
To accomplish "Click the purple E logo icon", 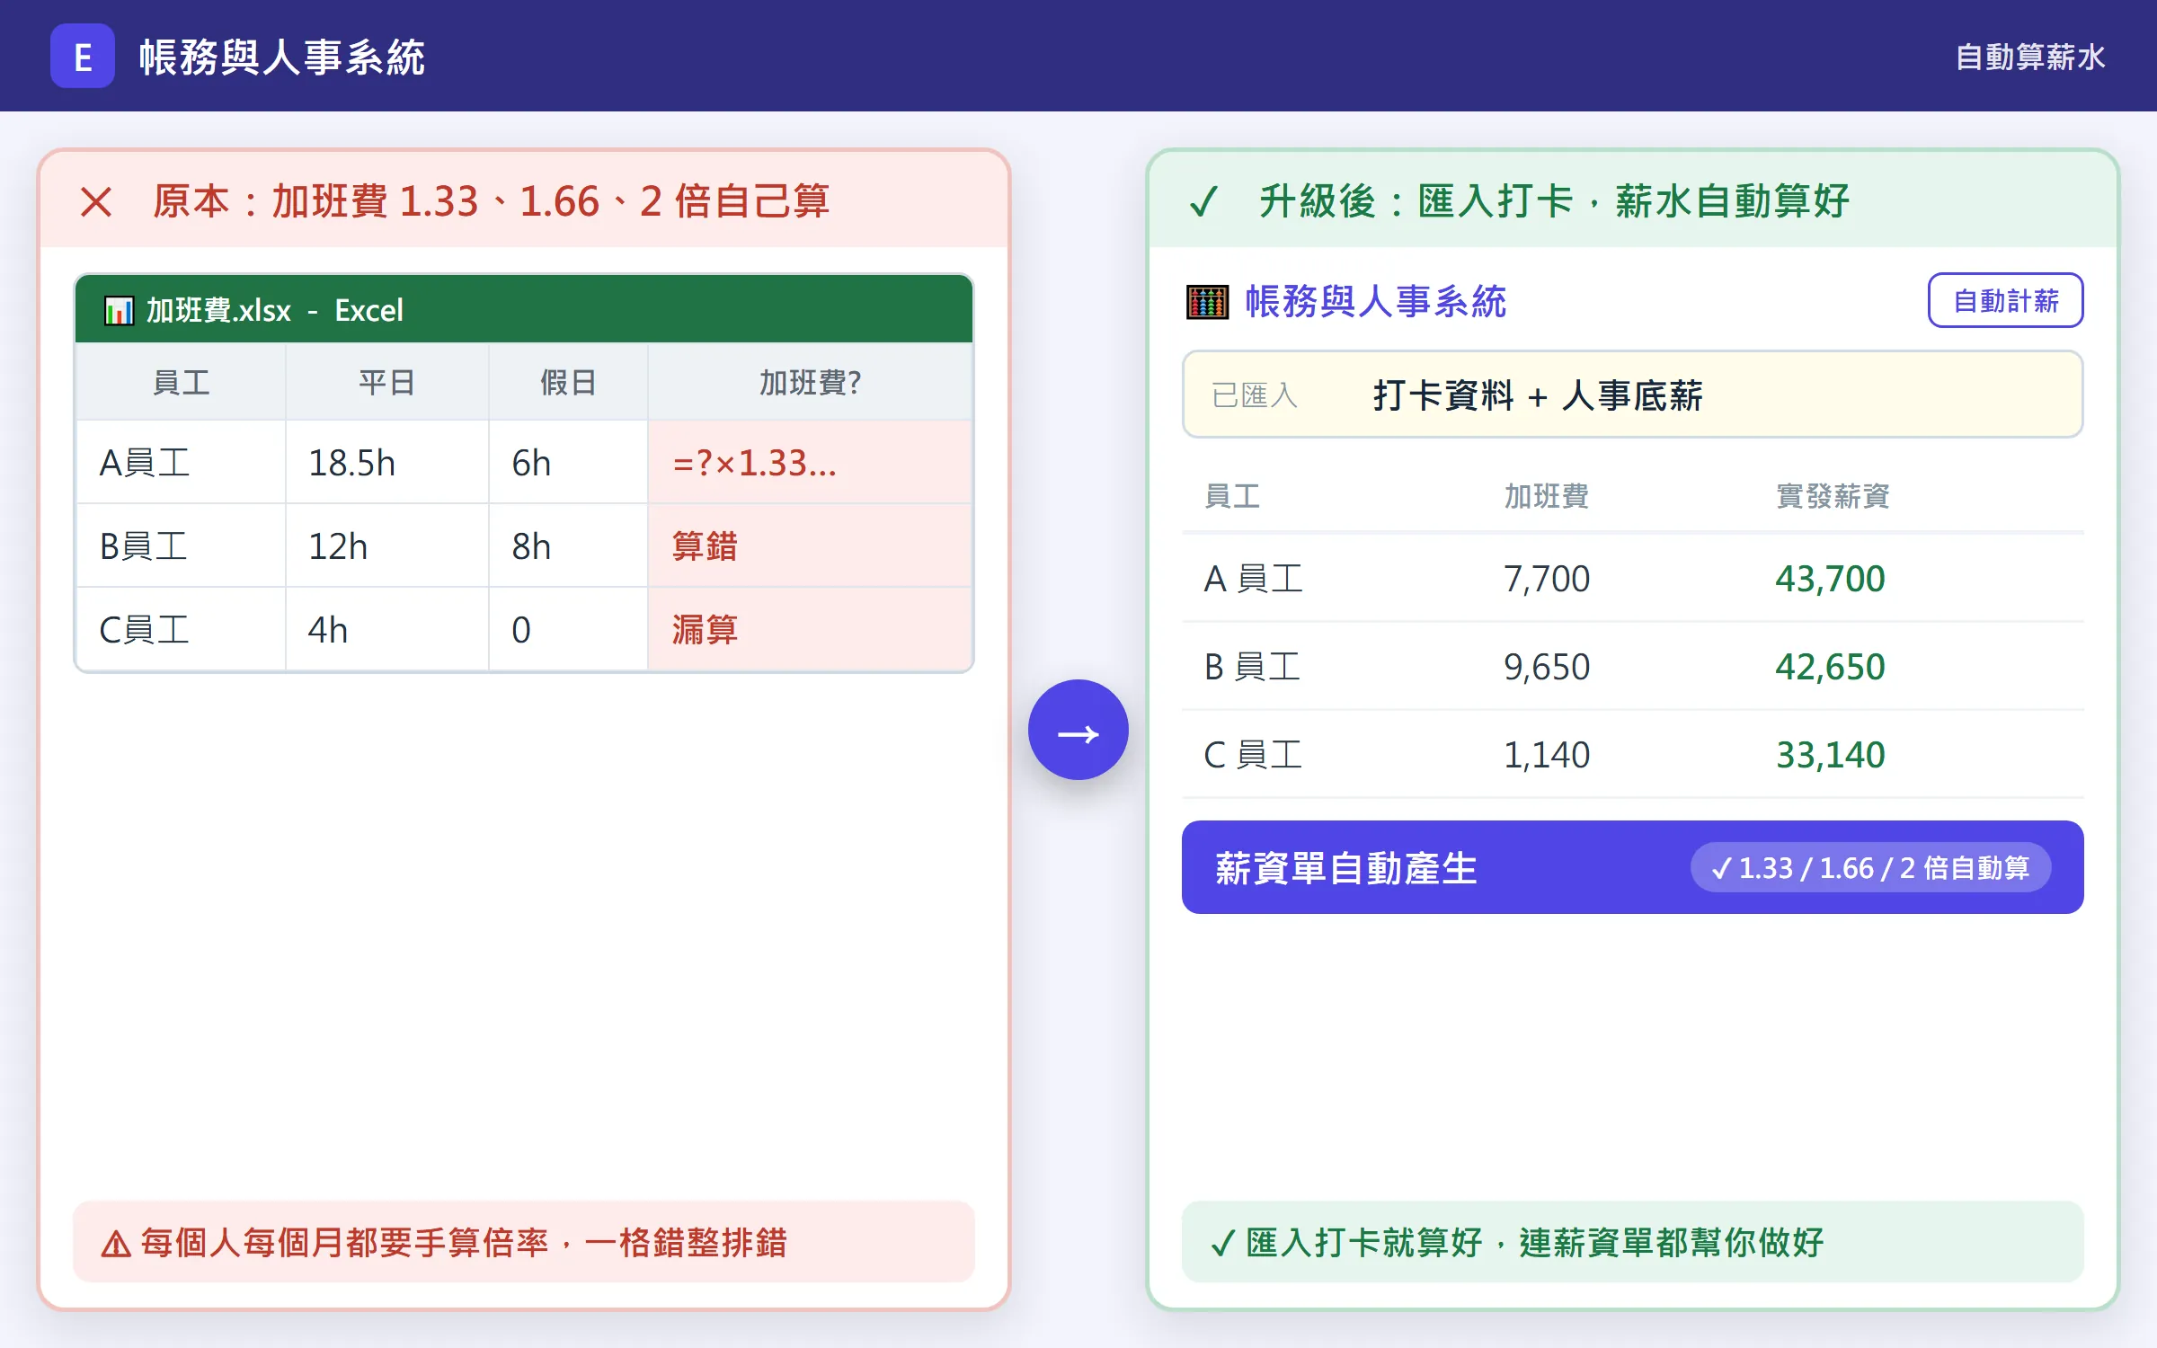I will (82, 56).
